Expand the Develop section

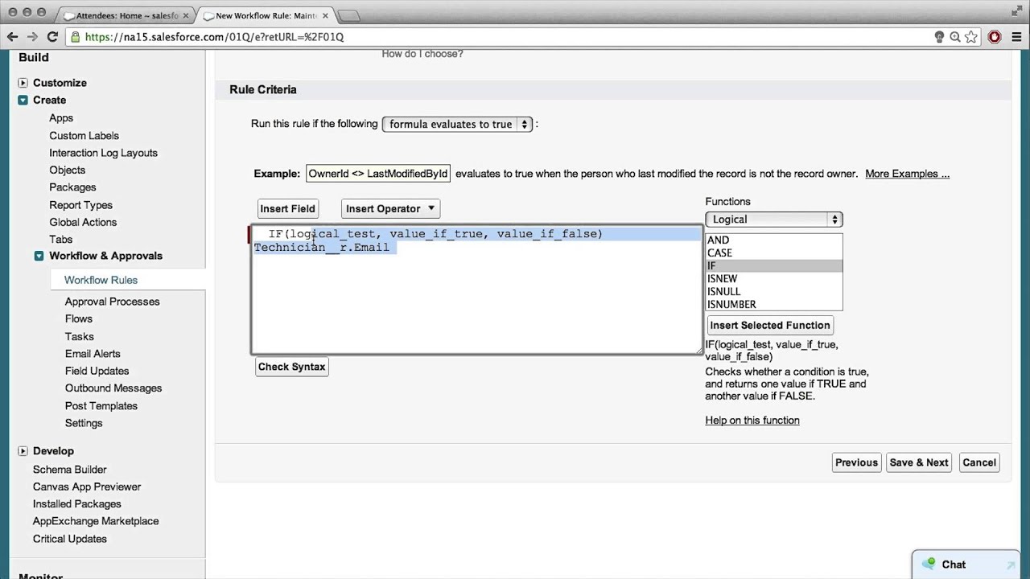[x=23, y=451]
